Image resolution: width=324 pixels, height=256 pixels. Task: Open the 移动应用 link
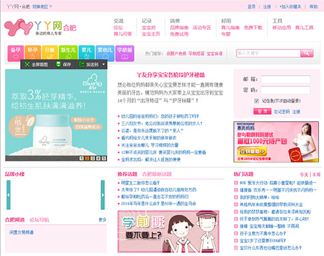(282, 28)
